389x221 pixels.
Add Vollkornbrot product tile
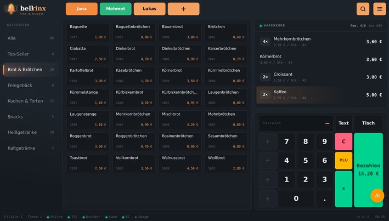pyautogui.click(x=134, y=163)
